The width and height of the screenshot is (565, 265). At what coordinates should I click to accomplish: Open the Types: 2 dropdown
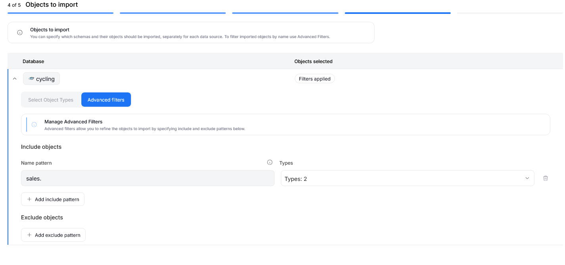[x=407, y=179]
